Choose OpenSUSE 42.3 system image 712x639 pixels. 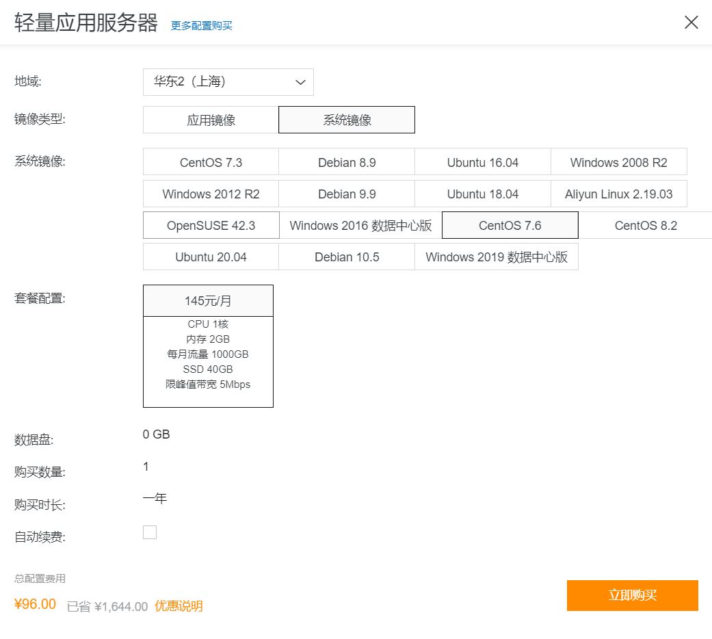(x=211, y=225)
